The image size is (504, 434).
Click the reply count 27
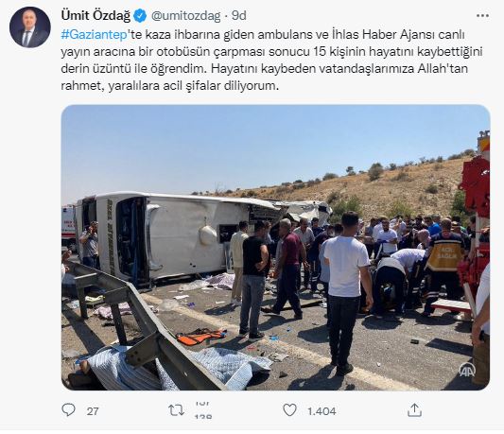click(93, 411)
